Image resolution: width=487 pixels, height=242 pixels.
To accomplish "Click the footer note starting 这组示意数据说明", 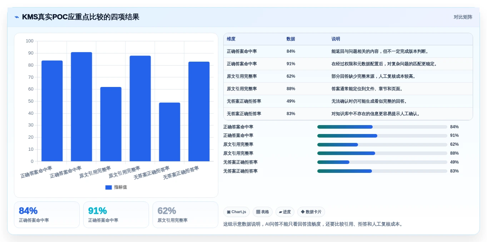I will (x=314, y=224).
